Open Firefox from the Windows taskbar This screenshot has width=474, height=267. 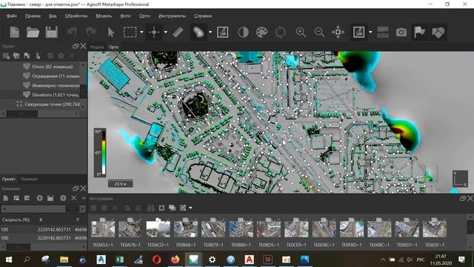(x=175, y=260)
